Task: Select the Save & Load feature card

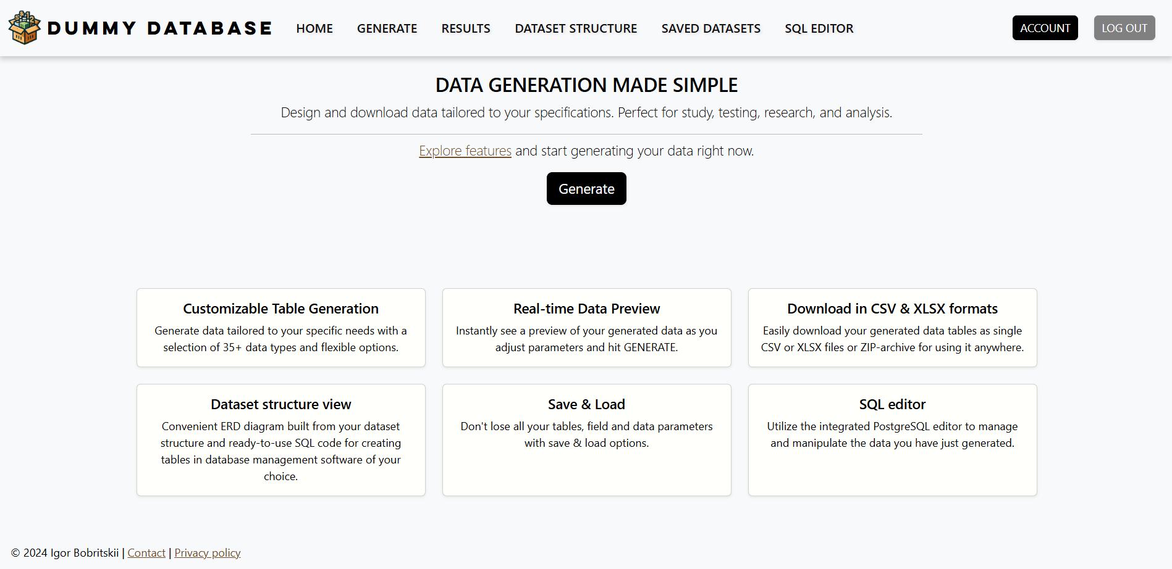Action: pyautogui.click(x=587, y=439)
